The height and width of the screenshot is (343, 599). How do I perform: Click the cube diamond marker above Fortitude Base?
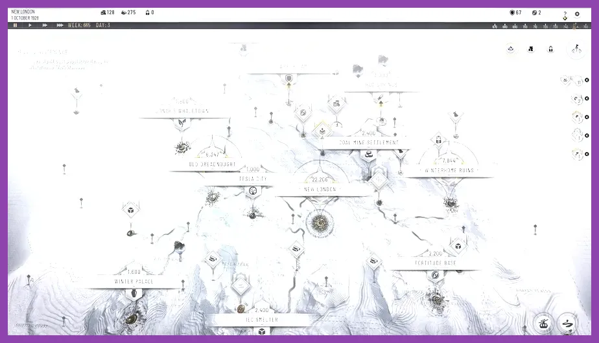[x=458, y=246]
